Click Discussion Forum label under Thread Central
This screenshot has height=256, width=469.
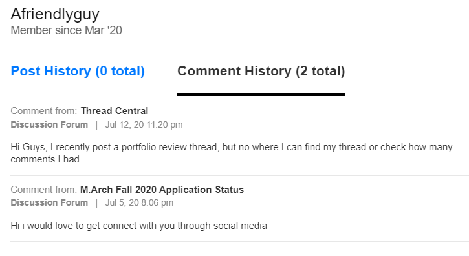coord(49,124)
